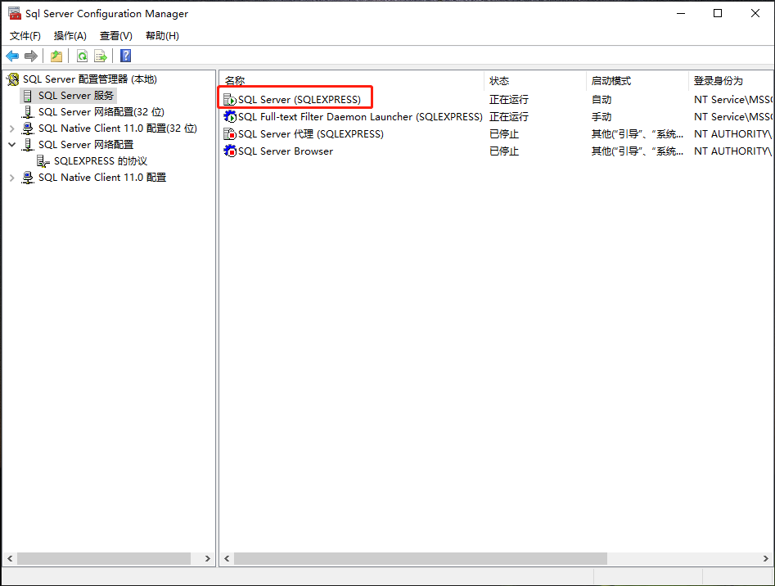
Task: Click right arrow of services list scrollbar
Action: (x=766, y=558)
